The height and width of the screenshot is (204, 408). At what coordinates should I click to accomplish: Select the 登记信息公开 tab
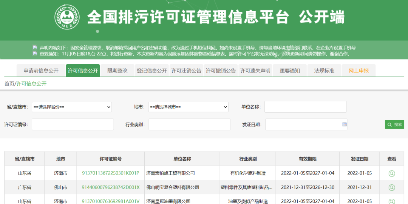click(x=151, y=71)
